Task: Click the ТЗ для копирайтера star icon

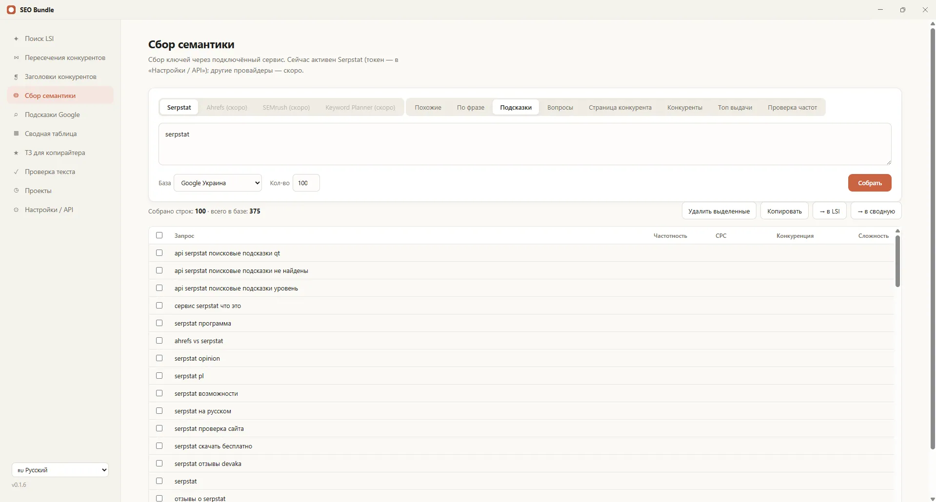Action: 16,153
